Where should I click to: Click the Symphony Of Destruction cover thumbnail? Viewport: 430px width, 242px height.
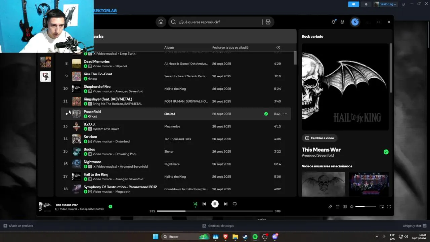click(x=77, y=189)
